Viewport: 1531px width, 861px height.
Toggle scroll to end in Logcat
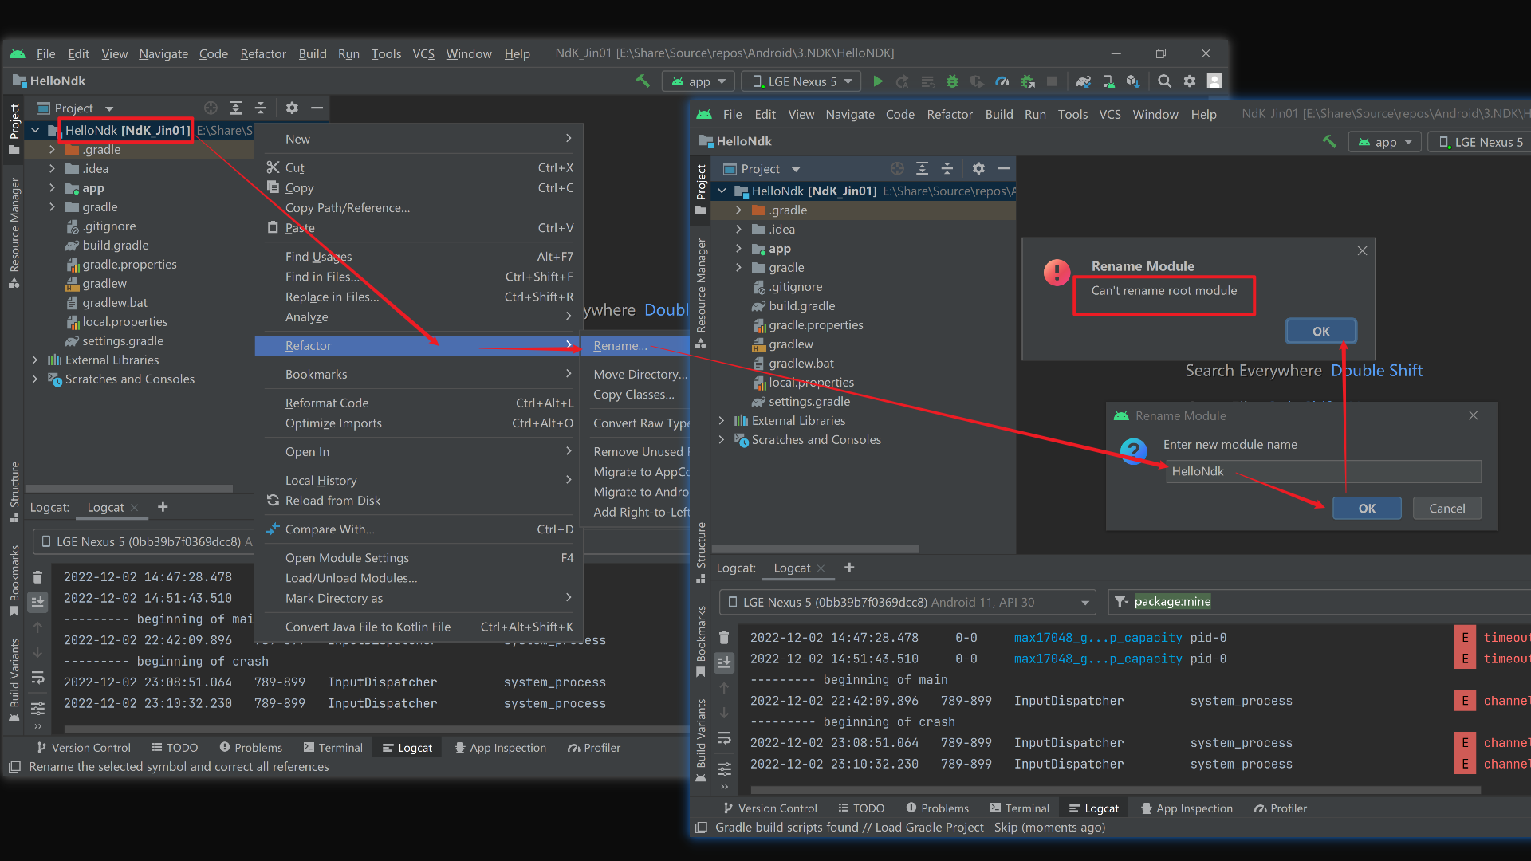[x=37, y=601]
